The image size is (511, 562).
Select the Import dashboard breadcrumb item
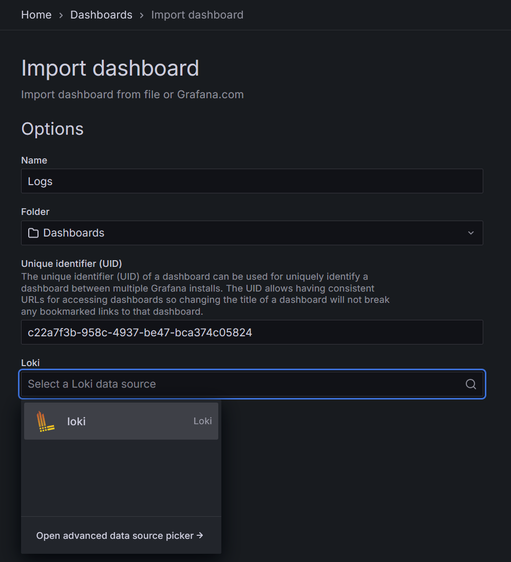pyautogui.click(x=197, y=14)
